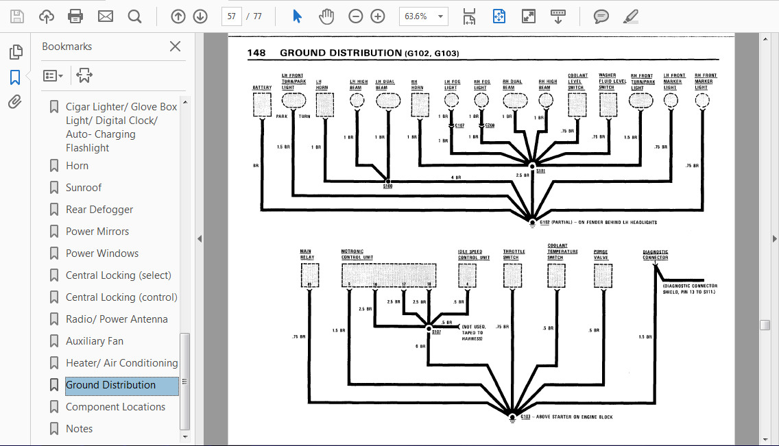Select the Power Windows bookmark

102,253
